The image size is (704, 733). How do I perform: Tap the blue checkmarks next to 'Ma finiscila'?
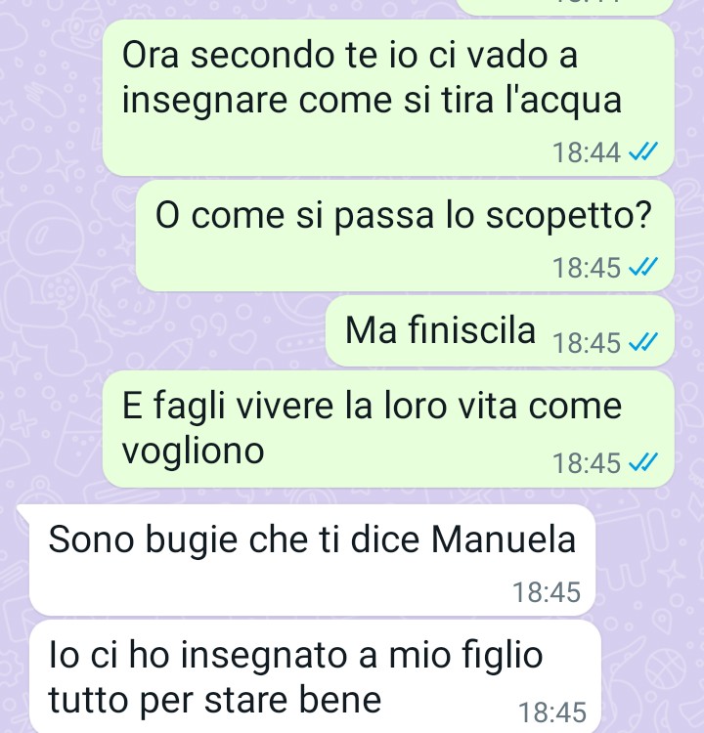pyautogui.click(x=643, y=342)
